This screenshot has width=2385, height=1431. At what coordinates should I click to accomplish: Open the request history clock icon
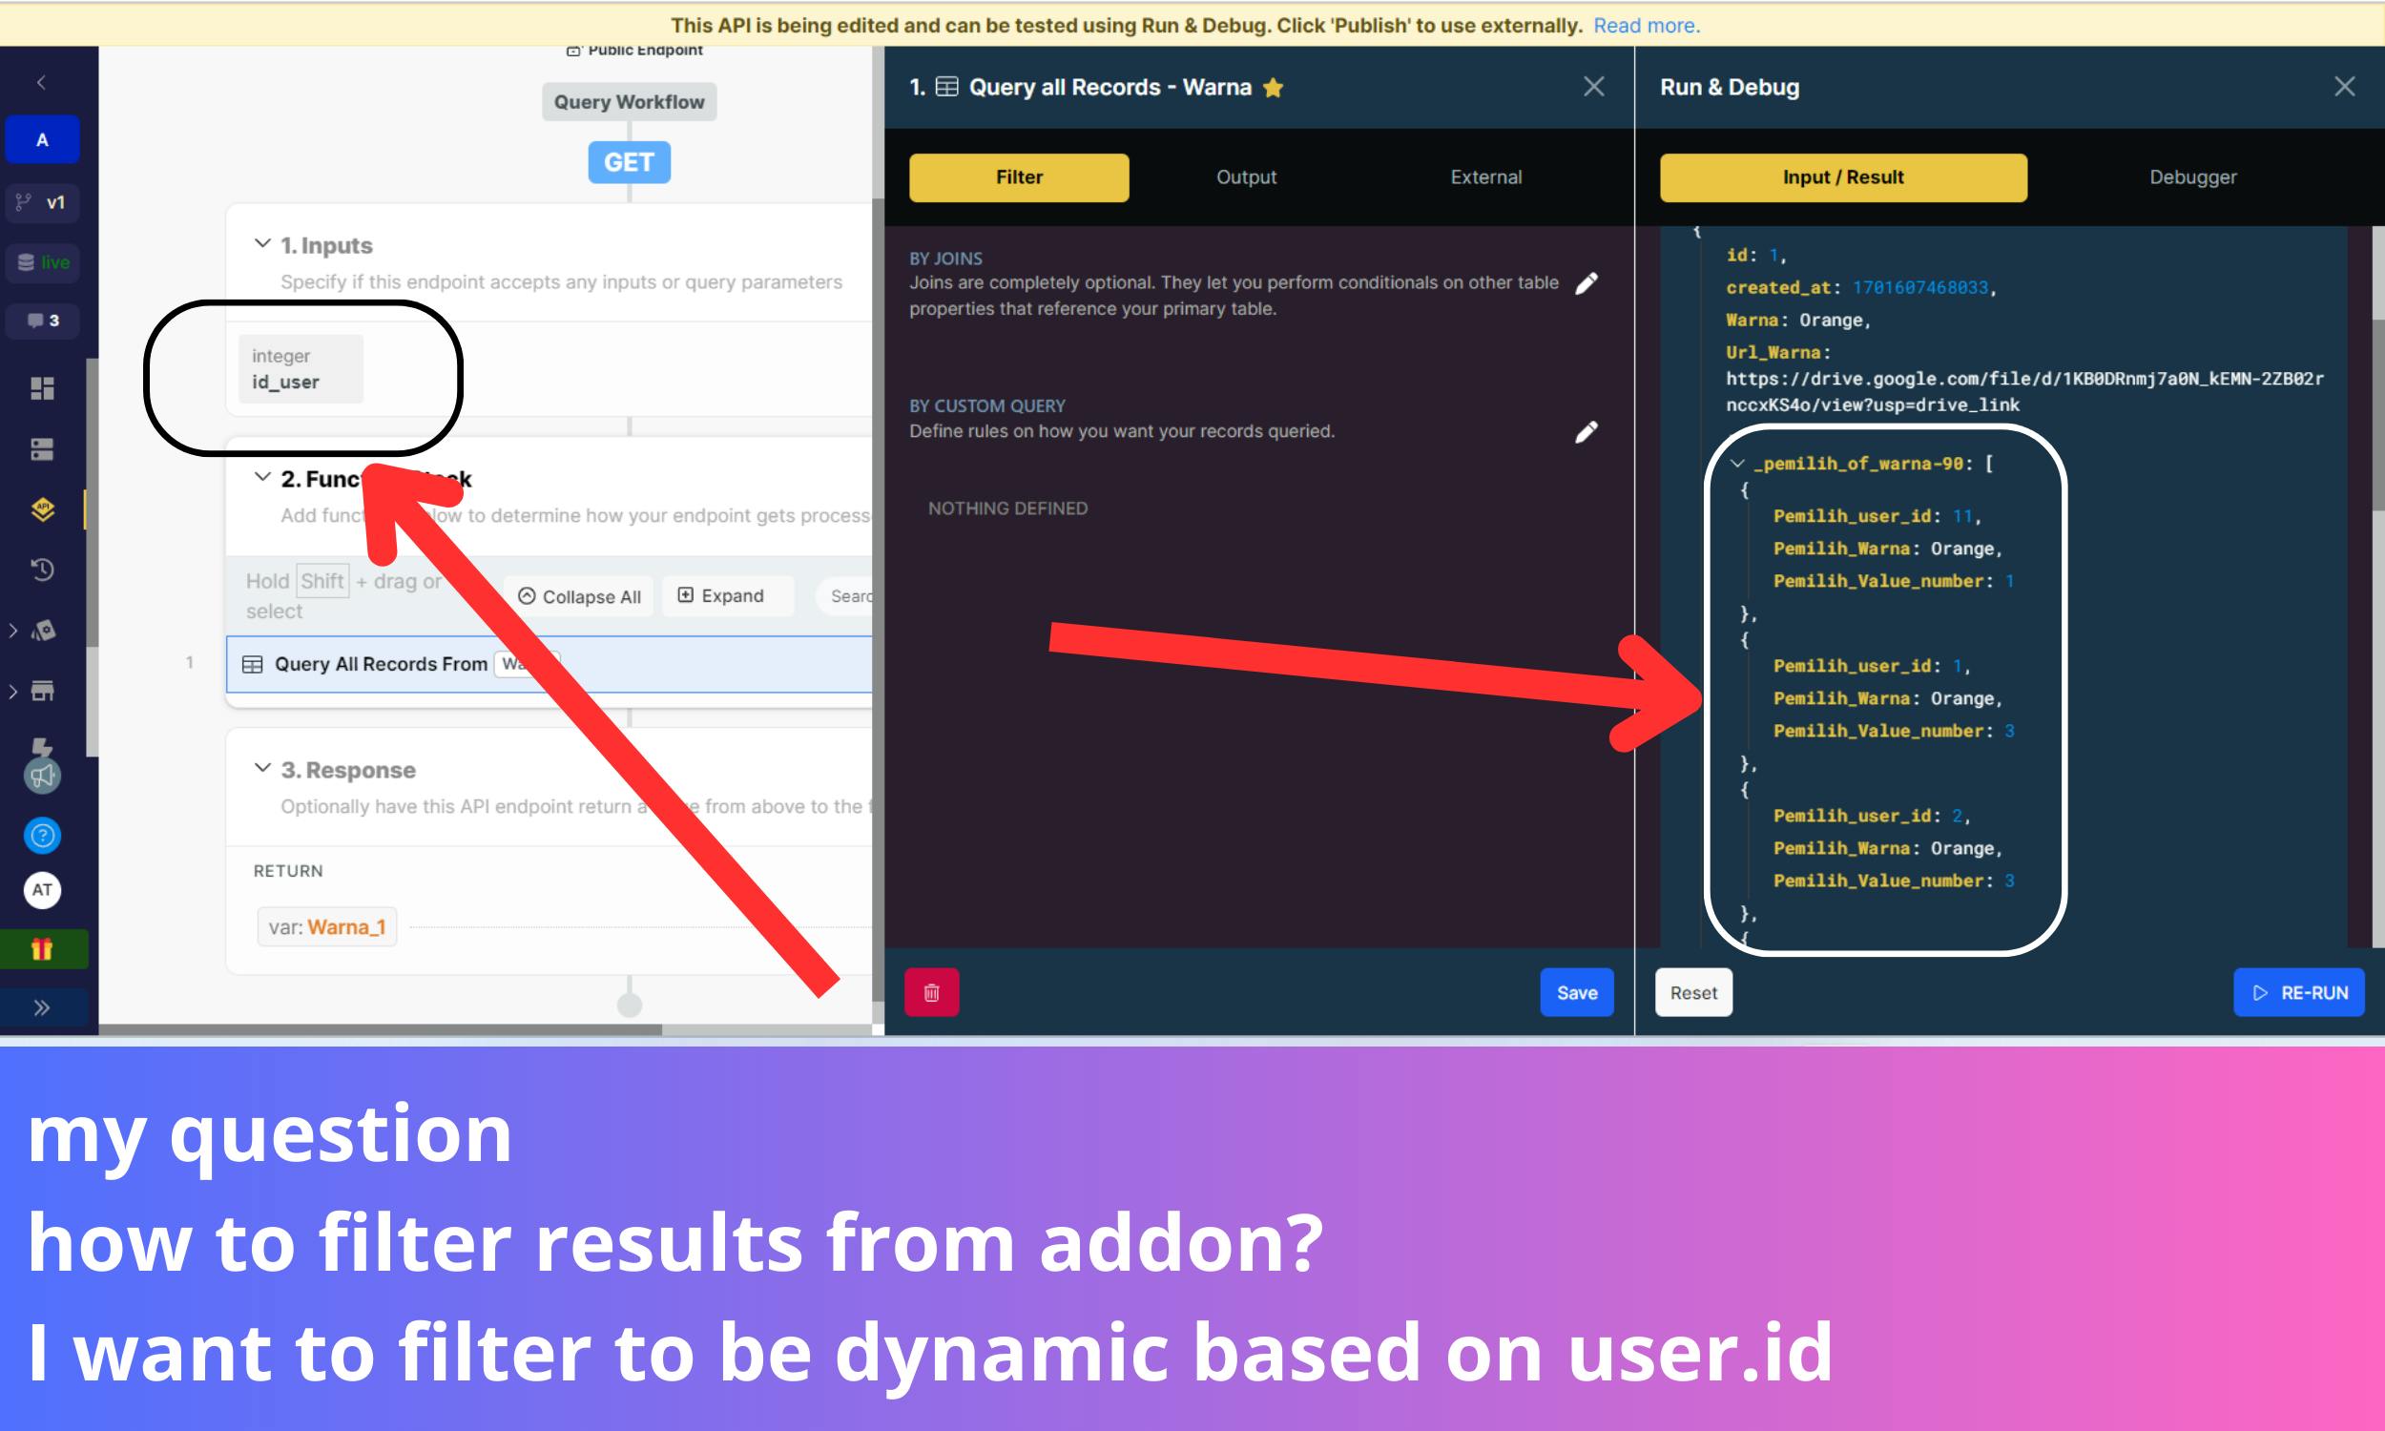(41, 570)
